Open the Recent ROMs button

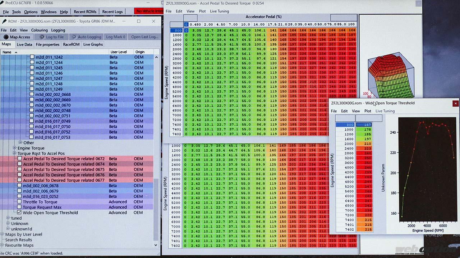coord(85,12)
